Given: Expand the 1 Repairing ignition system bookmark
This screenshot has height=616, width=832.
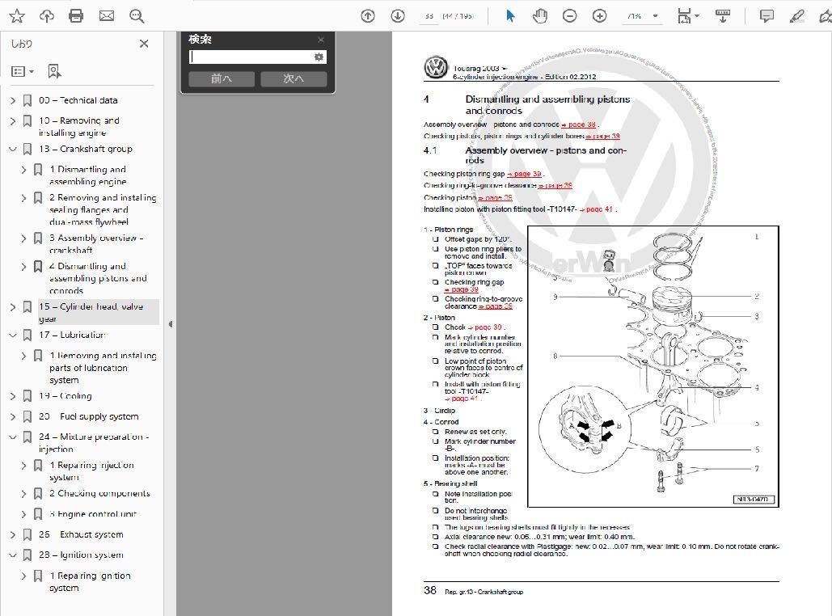Looking at the screenshot, I should click(x=23, y=576).
